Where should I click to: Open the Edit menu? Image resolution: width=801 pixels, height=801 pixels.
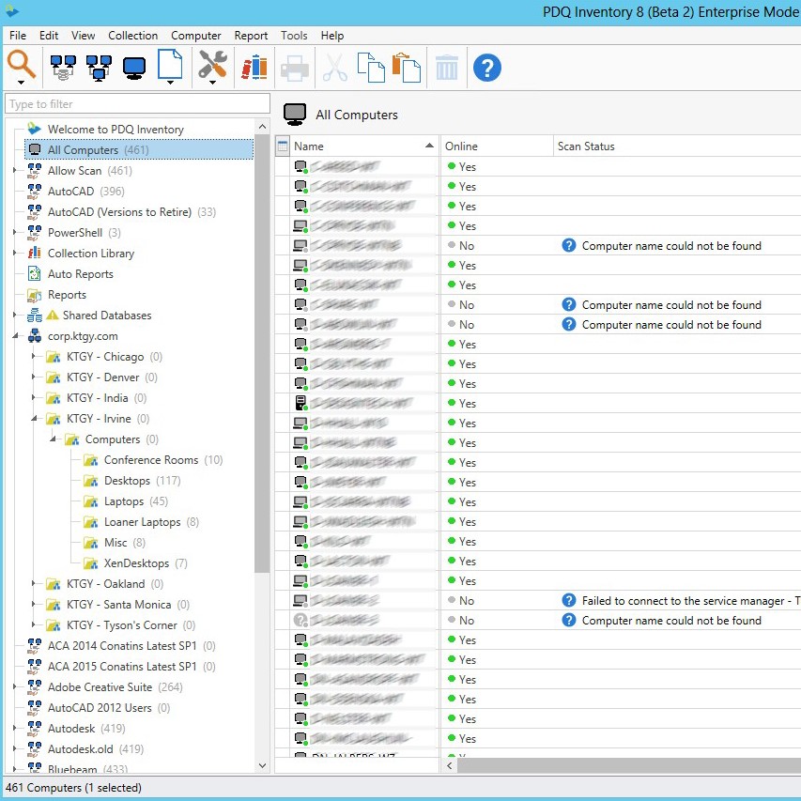(x=49, y=36)
